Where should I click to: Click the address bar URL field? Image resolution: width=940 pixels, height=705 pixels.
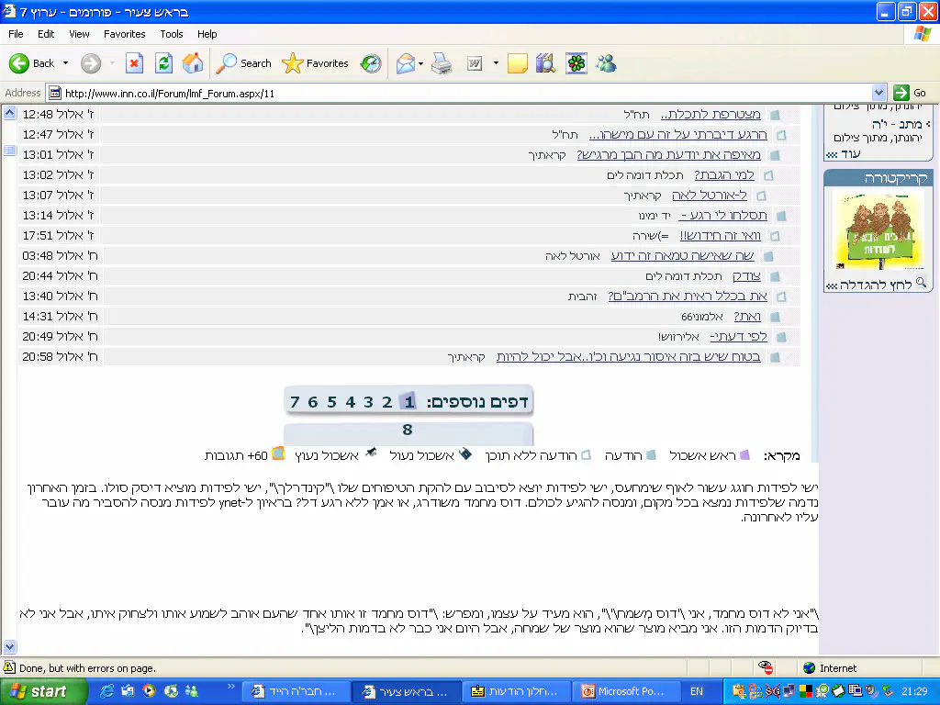[x=459, y=93]
